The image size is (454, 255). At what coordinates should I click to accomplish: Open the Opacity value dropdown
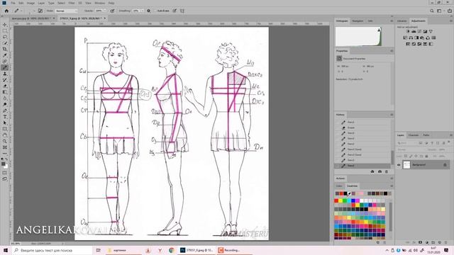[x=105, y=11]
